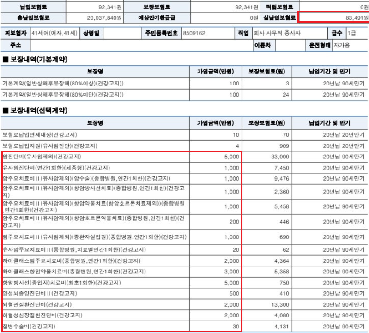Click premium 4,080 in 허혈성심장질환진단비 row
The image size is (369, 333).
coord(281,315)
